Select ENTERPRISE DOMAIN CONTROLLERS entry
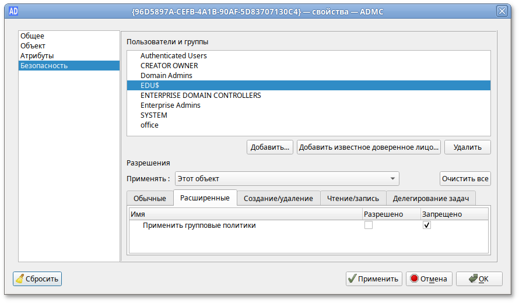The width and height of the screenshot is (519, 303). point(308,95)
